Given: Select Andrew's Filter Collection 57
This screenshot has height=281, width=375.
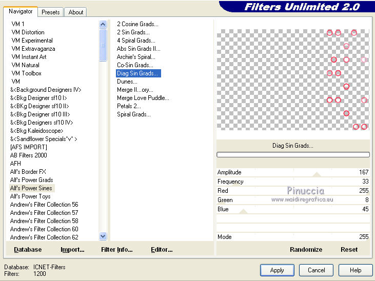Looking at the screenshot, I should 44,213.
